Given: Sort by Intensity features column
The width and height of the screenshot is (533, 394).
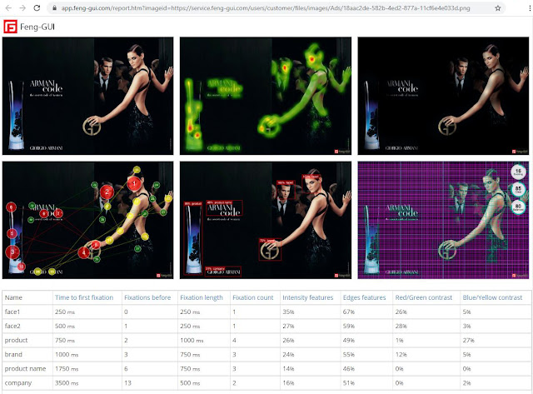Looking at the screenshot, I should [x=307, y=297].
